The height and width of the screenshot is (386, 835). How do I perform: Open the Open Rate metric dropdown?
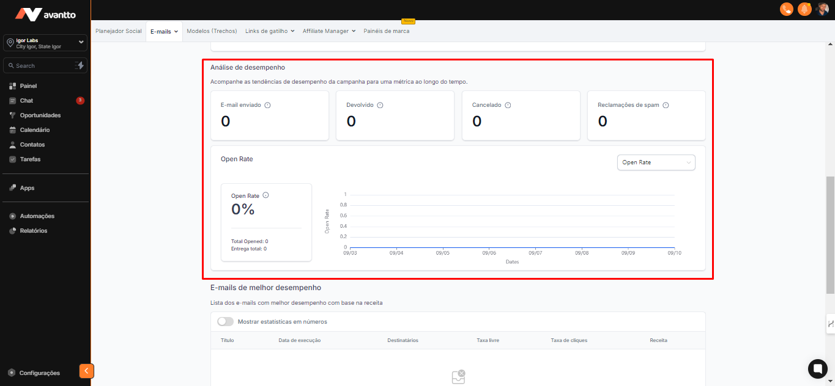[x=656, y=162]
